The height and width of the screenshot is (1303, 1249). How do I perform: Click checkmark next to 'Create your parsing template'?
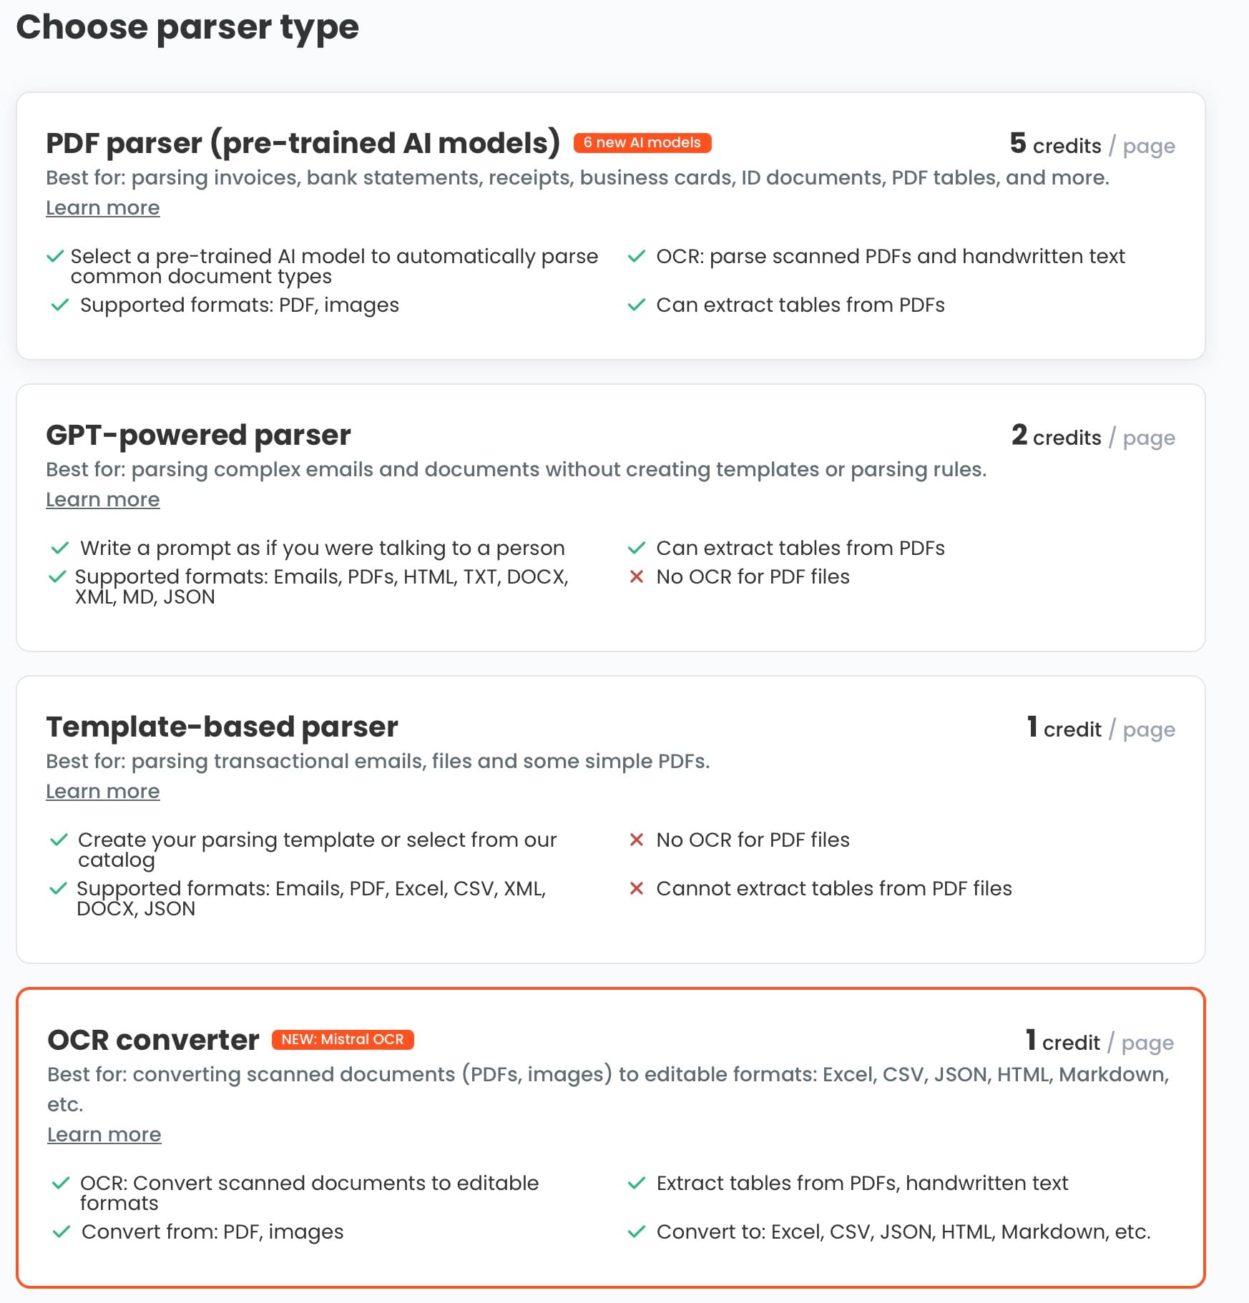tap(59, 840)
